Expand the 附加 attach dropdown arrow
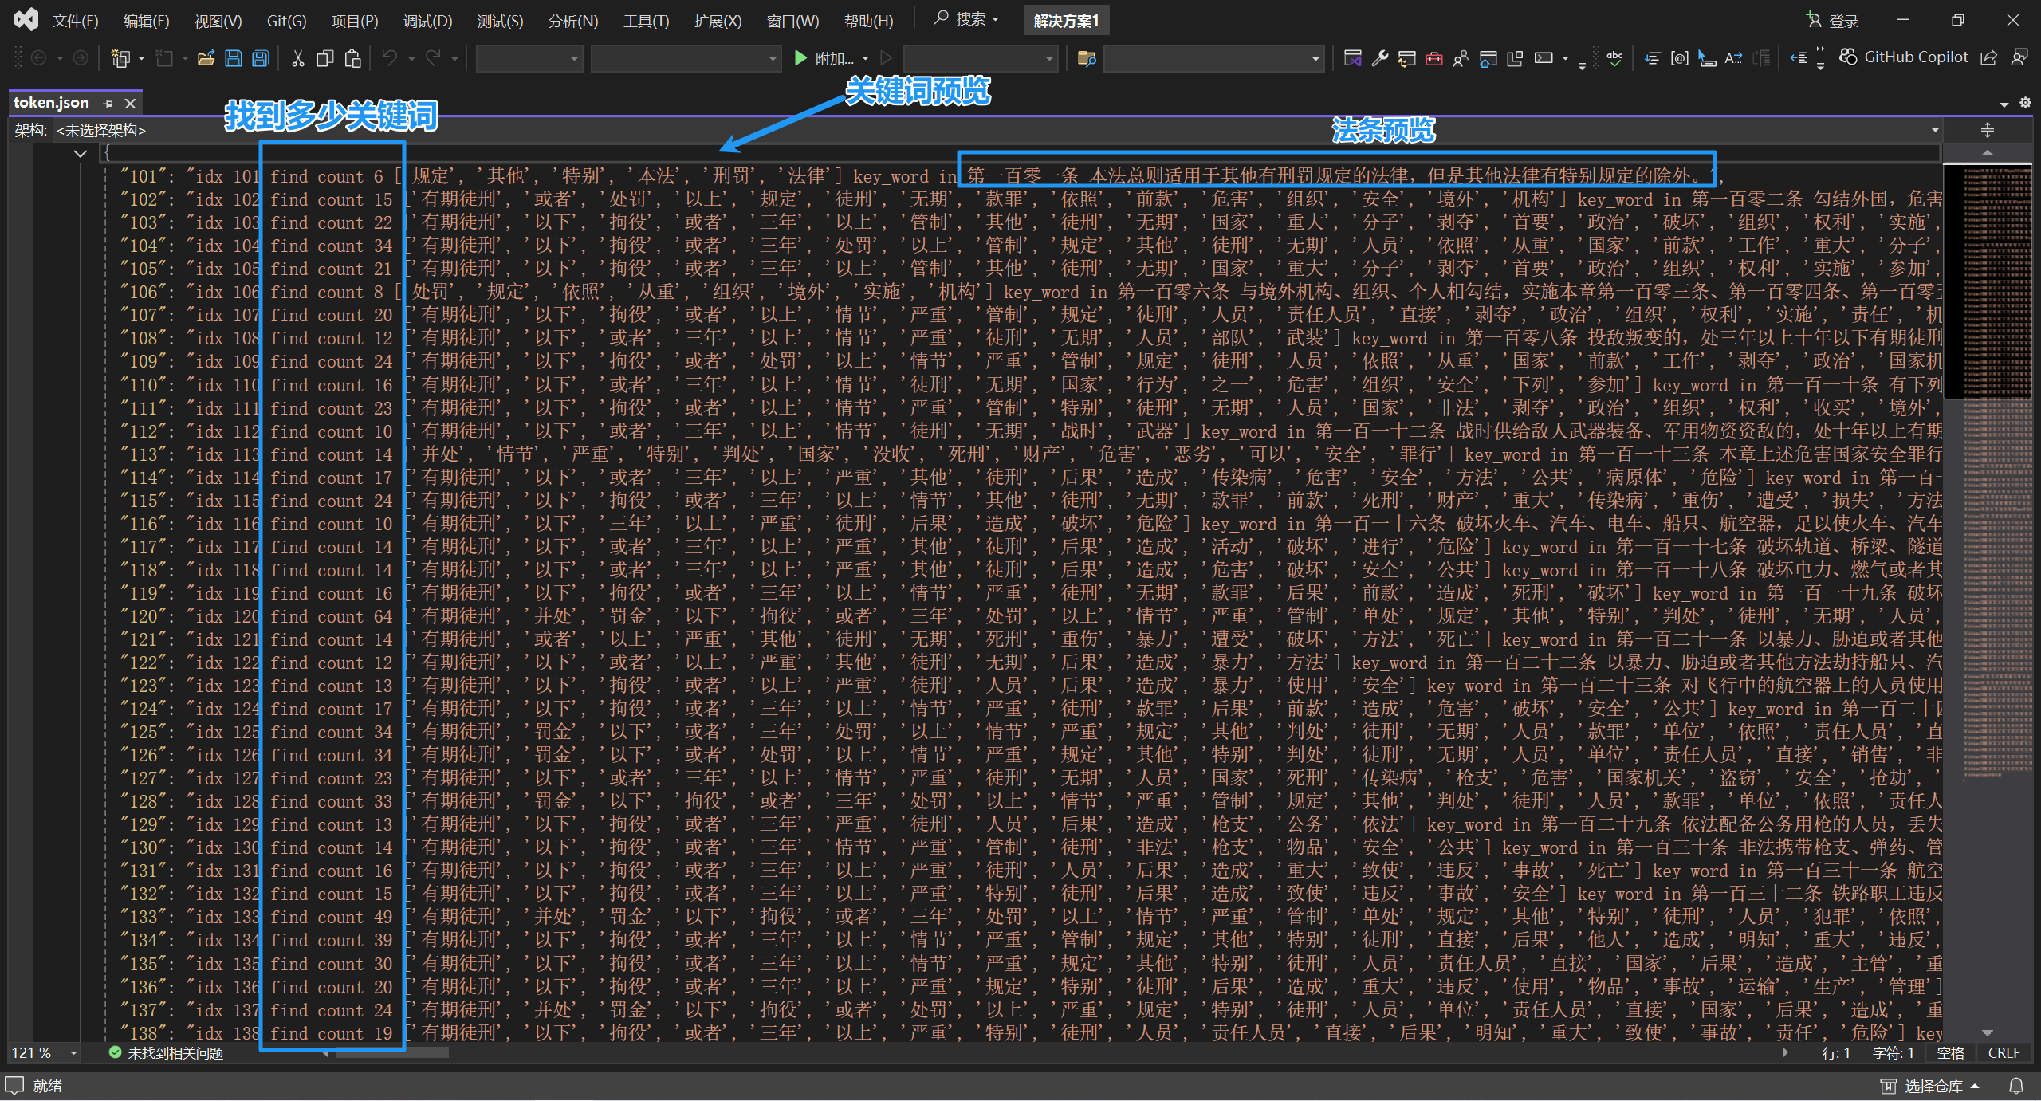The width and height of the screenshot is (2041, 1101). [x=866, y=58]
